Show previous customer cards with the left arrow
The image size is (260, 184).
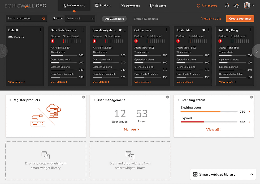pyautogui.click(x=3, y=51)
